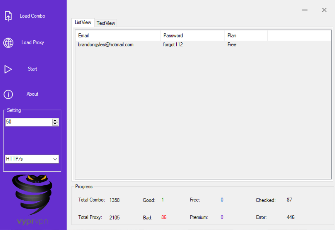Increase thread count with up arrow

[x=55, y=120]
